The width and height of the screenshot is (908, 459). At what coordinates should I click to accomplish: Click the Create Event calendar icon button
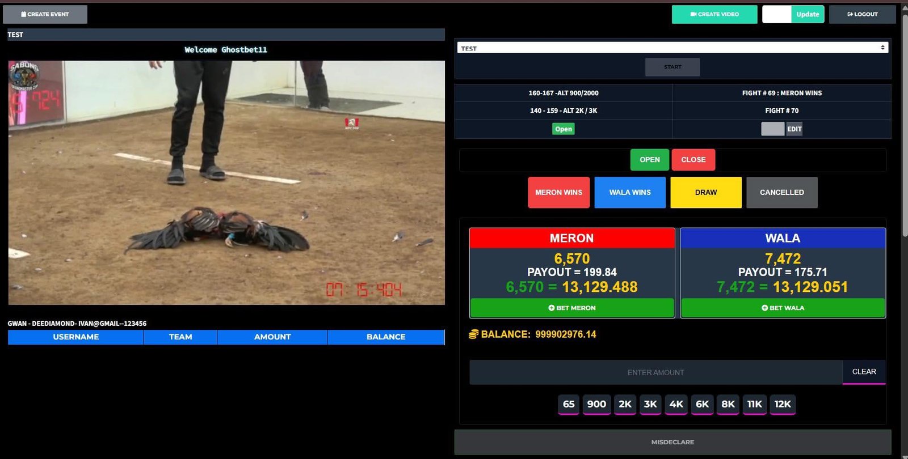[x=45, y=14]
